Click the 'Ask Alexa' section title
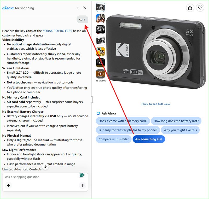Viewport: 209px width, 199px height. point(109,114)
